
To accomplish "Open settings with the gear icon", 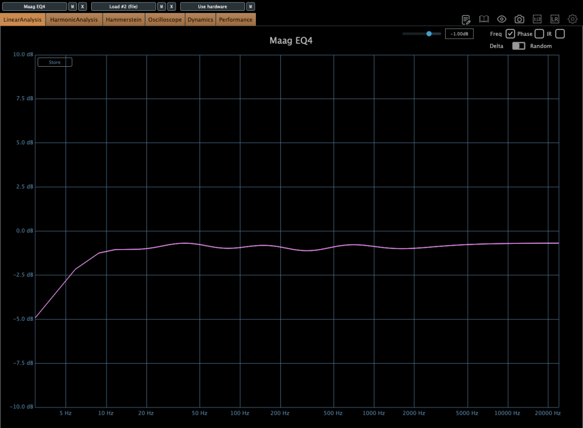I will pyautogui.click(x=572, y=19).
